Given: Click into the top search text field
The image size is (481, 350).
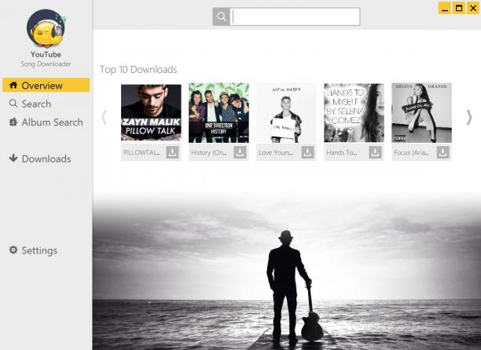Looking at the screenshot, I should [x=295, y=16].
